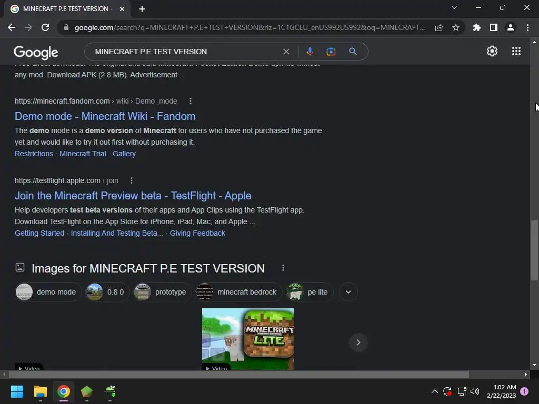The width and height of the screenshot is (539, 404).
Task: Search by image with Google Lens camera
Action: (331, 52)
